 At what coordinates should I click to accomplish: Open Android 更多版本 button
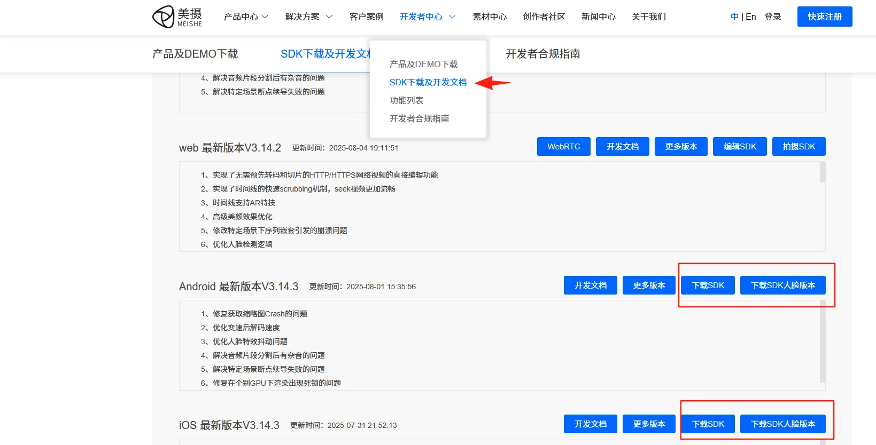coord(649,285)
